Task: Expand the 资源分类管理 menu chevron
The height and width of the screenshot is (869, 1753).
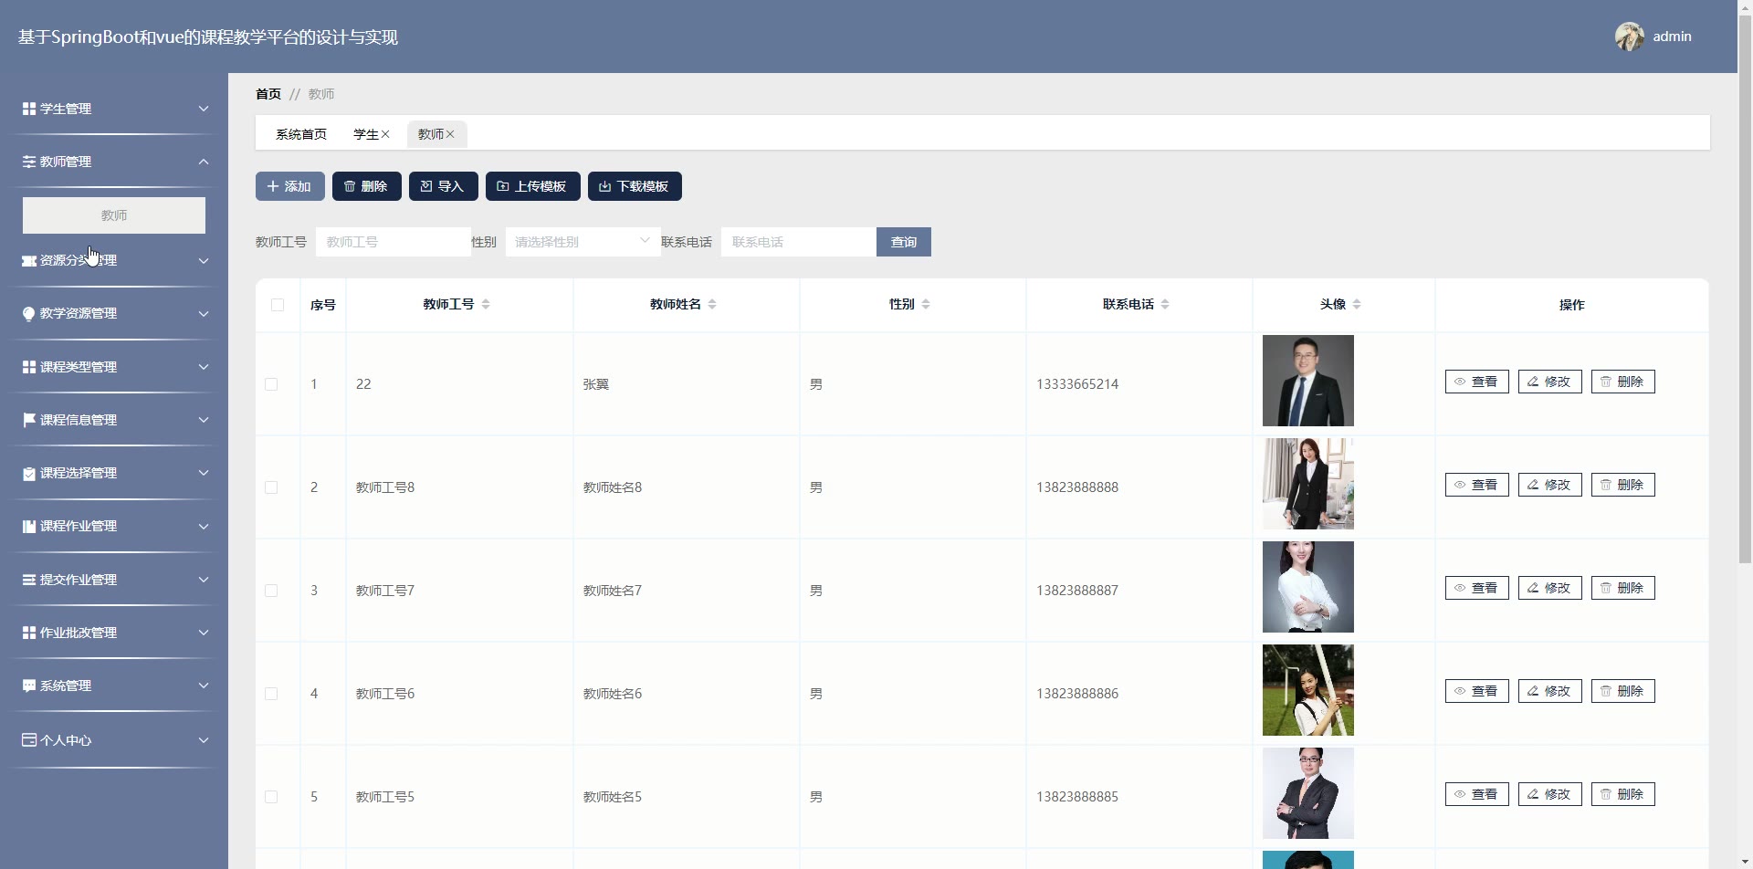Action: pos(204,260)
